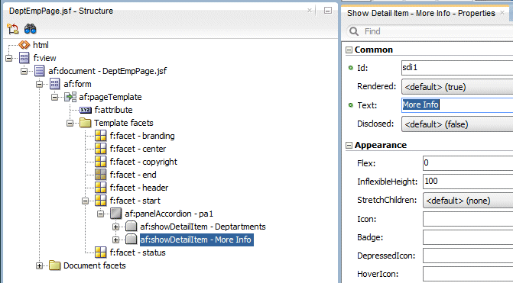Select the Structure panel tab

61,11
